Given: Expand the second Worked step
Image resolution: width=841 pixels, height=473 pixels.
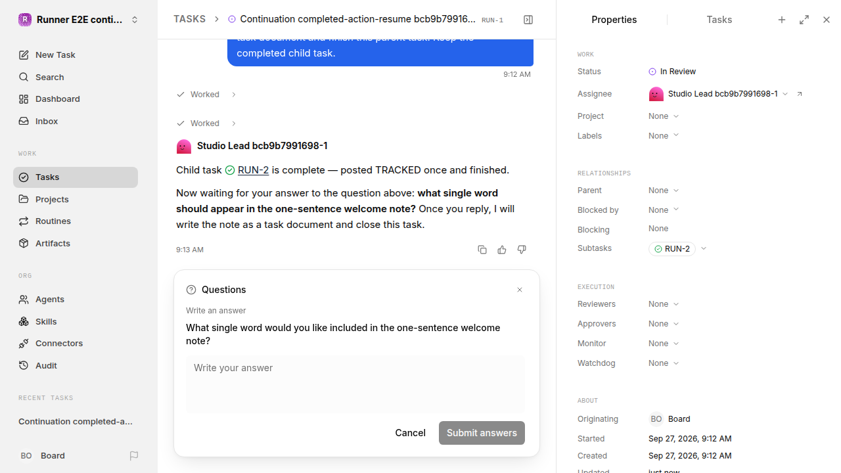Looking at the screenshot, I should point(206,124).
